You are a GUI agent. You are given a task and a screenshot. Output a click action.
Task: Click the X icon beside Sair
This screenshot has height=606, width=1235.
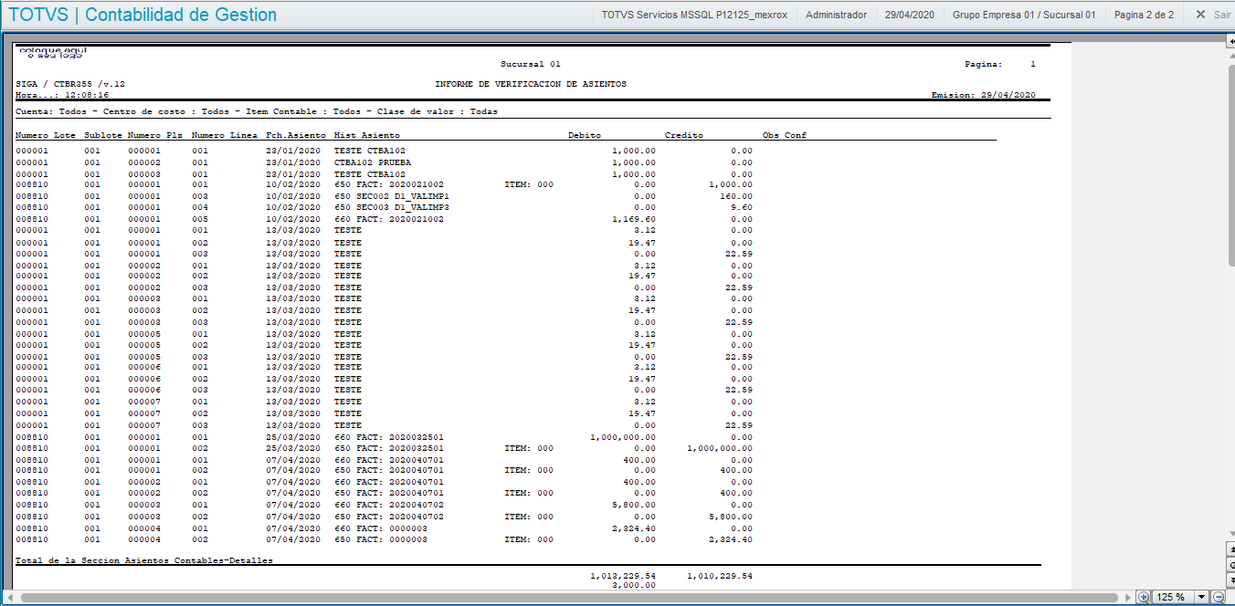click(x=1200, y=15)
